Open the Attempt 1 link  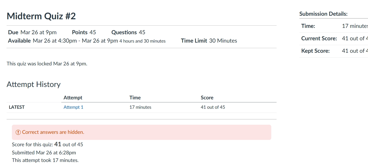[73, 107]
